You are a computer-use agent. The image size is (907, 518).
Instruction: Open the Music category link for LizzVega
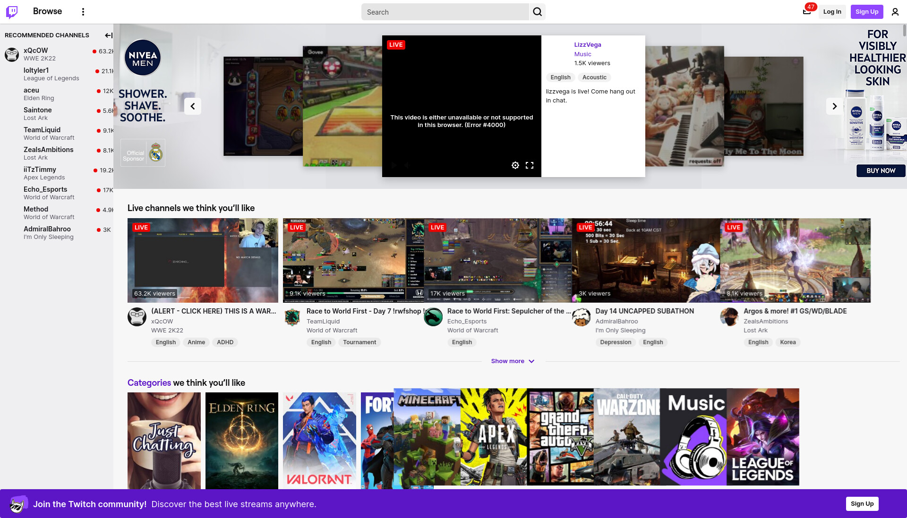point(582,54)
